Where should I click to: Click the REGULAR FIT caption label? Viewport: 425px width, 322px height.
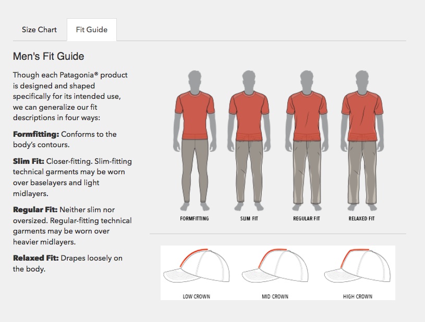tap(306, 219)
